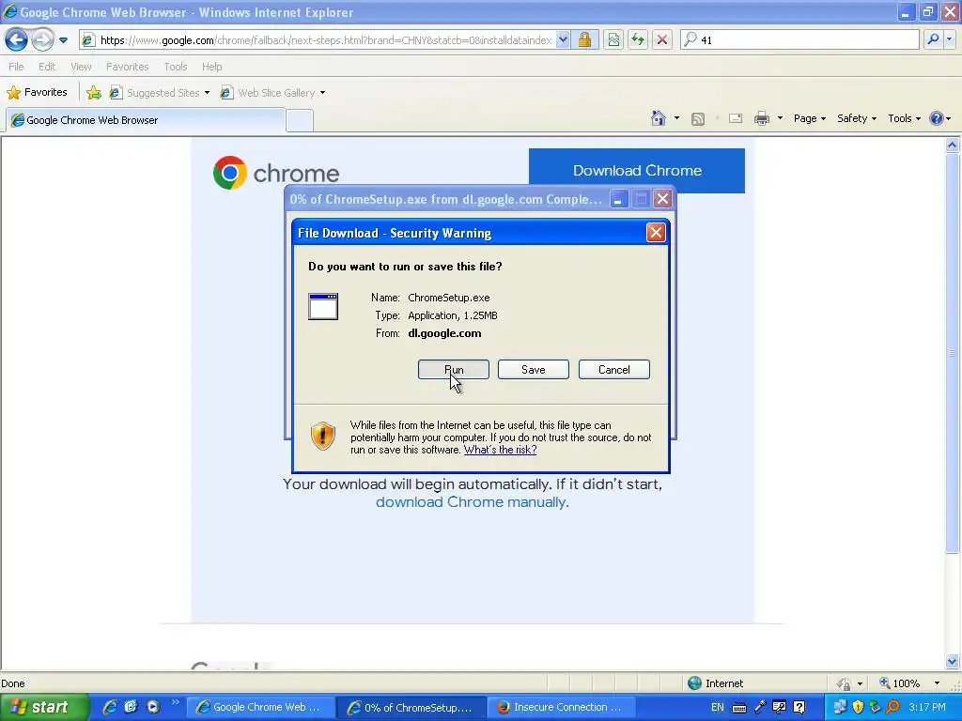Click the page vertical scrollbar down arrow

pyautogui.click(x=953, y=661)
